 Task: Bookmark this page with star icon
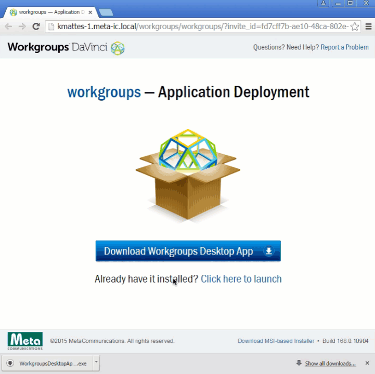(x=354, y=26)
